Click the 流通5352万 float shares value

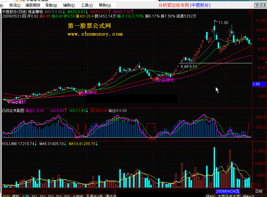186,16
